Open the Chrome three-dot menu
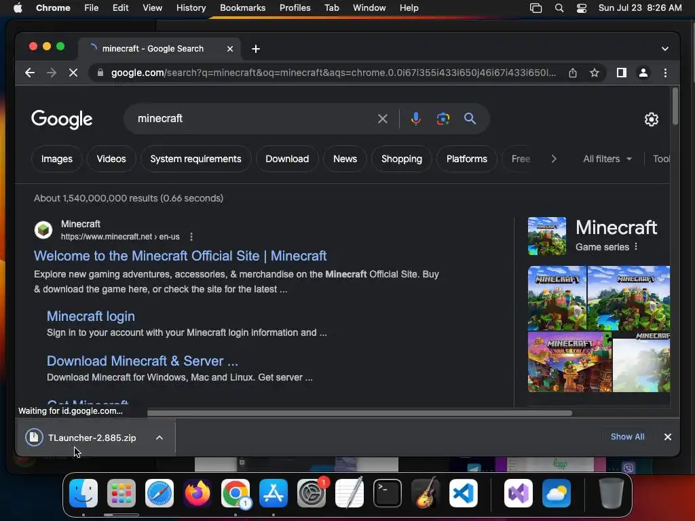Viewport: 695px width, 521px height. [665, 73]
